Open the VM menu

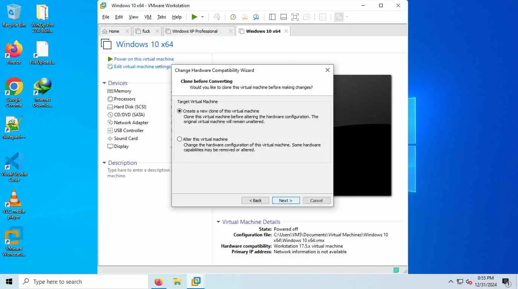[x=148, y=17]
